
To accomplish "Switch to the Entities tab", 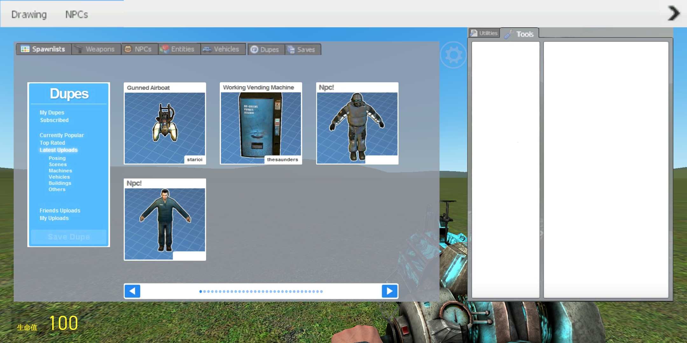I will (x=179, y=49).
